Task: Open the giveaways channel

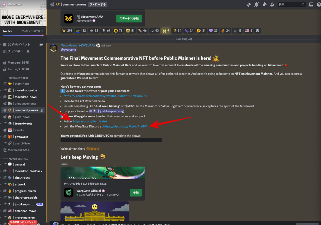Action: click(23, 137)
